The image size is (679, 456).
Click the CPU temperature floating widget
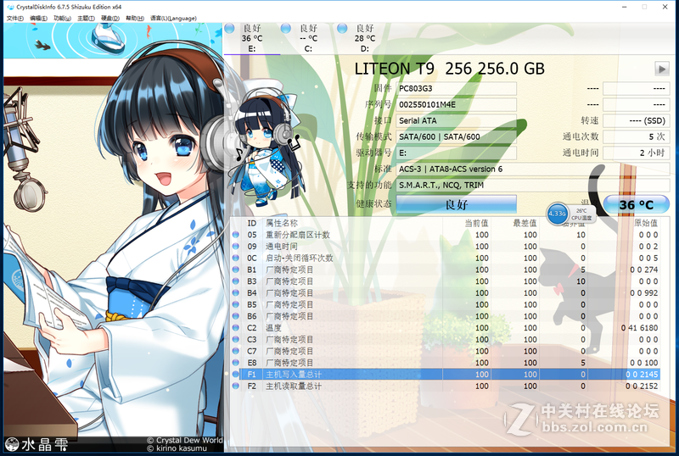tap(570, 214)
